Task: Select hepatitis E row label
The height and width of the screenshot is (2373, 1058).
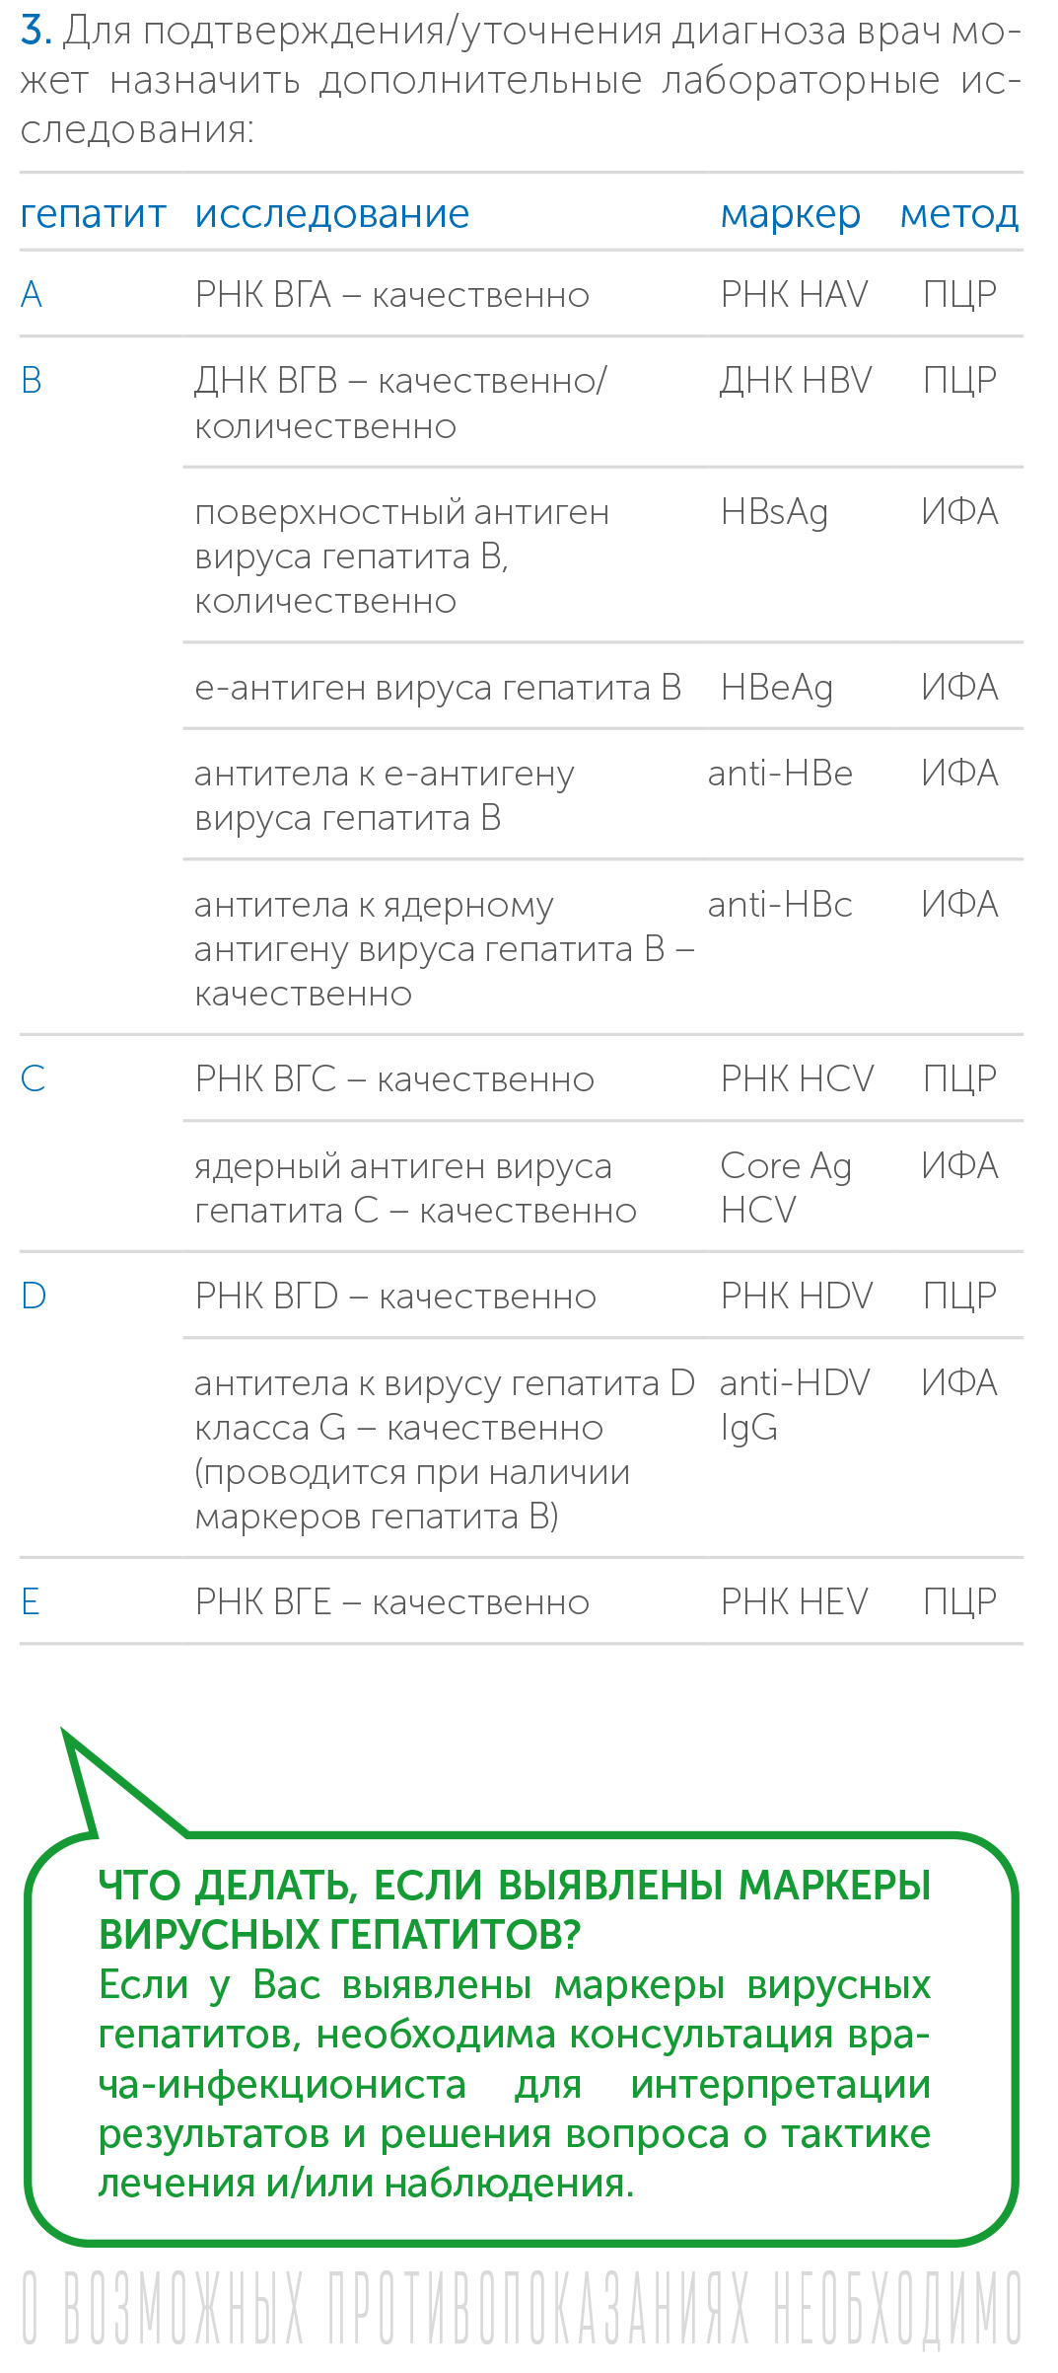Action: click(x=31, y=1601)
